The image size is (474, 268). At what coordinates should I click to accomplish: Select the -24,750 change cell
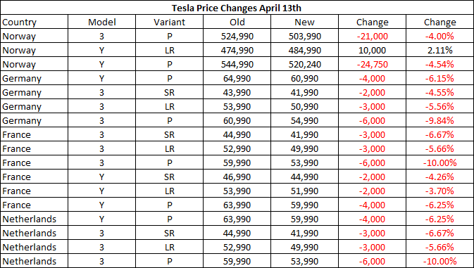coord(372,64)
